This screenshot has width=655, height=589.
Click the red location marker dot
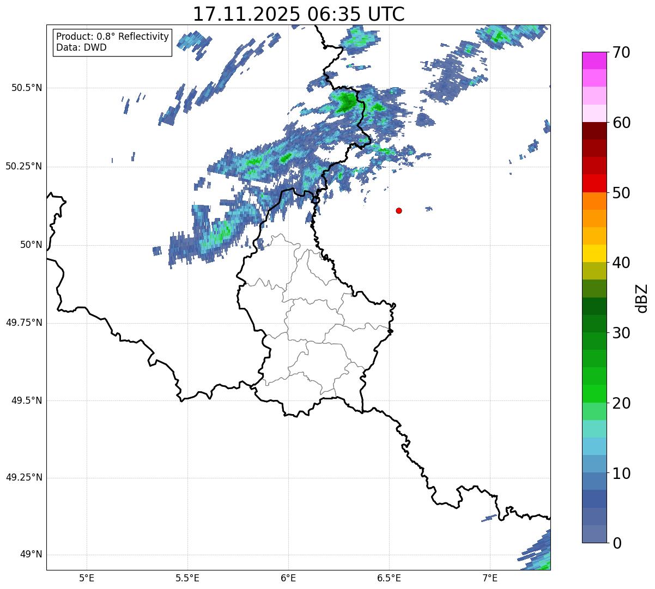point(399,210)
